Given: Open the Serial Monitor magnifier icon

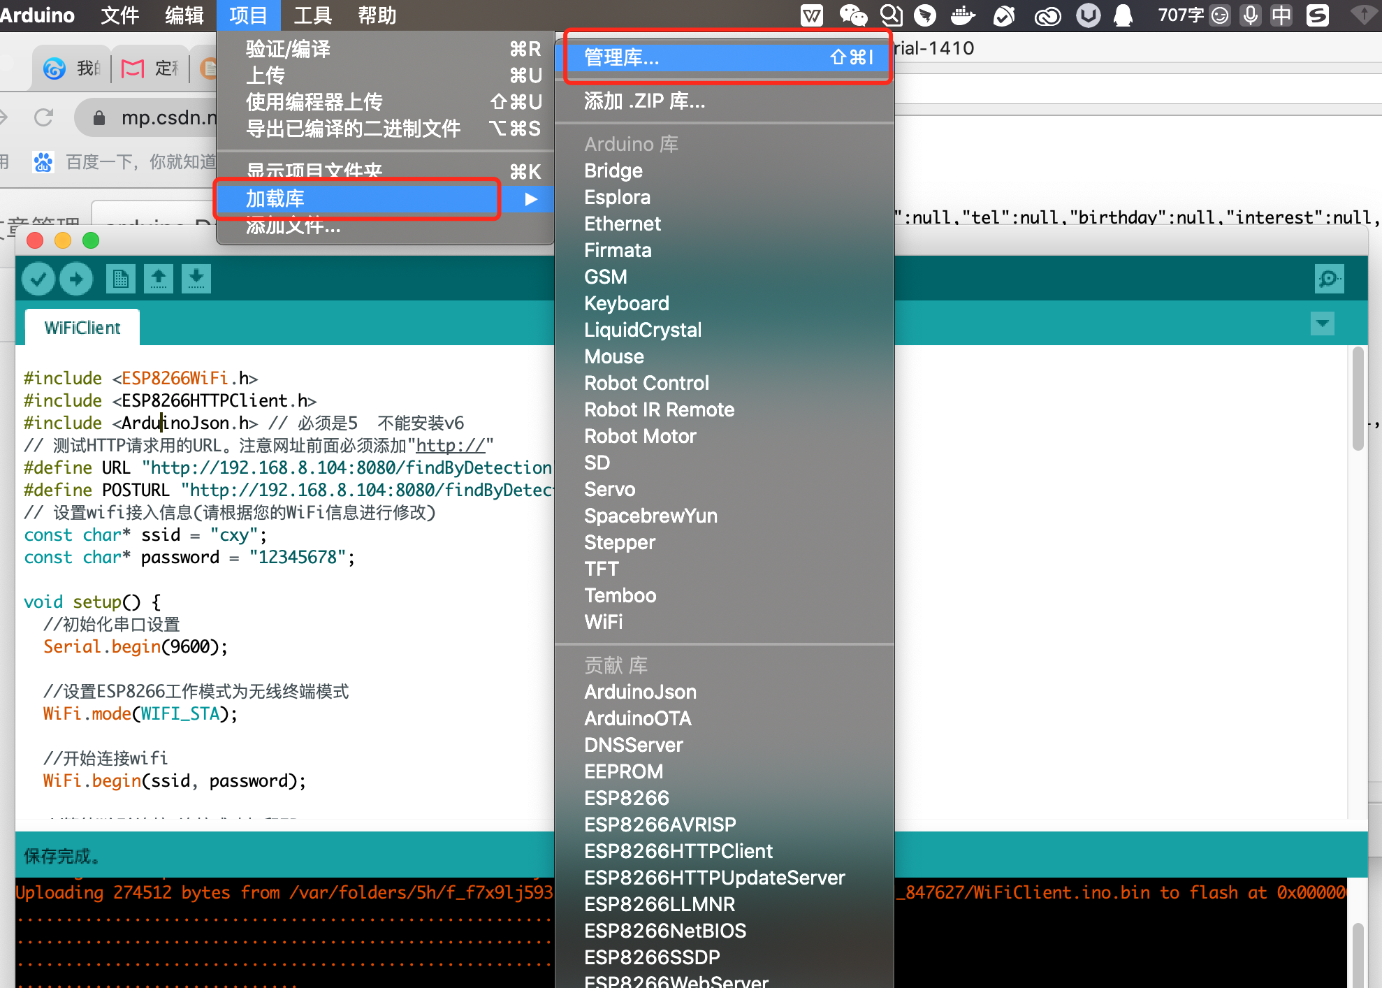Looking at the screenshot, I should pos(1328,278).
